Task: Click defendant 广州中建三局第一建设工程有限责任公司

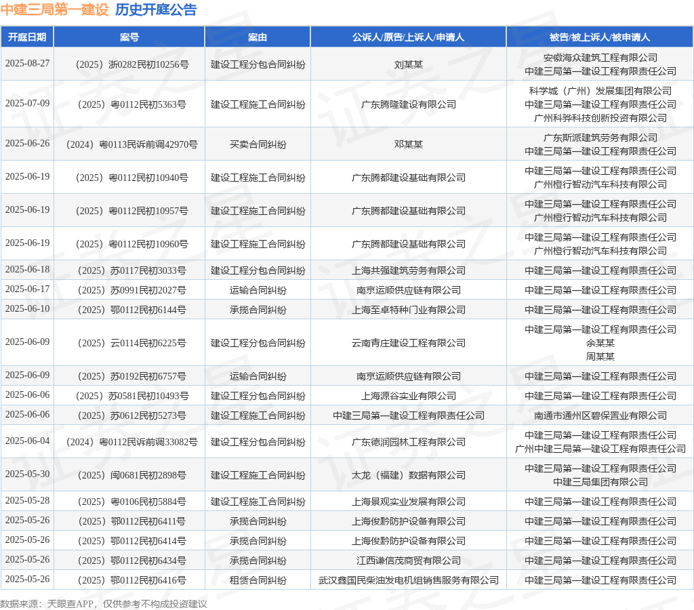Action: (x=600, y=449)
